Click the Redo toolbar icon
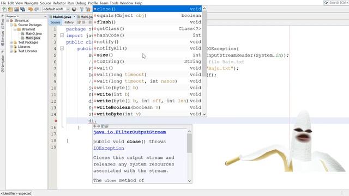This screenshot has width=349, height=196. [37, 9]
